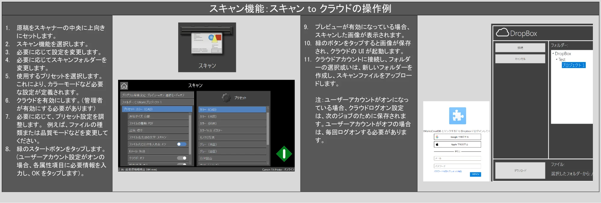Click the puzzle piece app icon
Image resolution: width=601 pixels, height=203 pixels.
tap(457, 116)
